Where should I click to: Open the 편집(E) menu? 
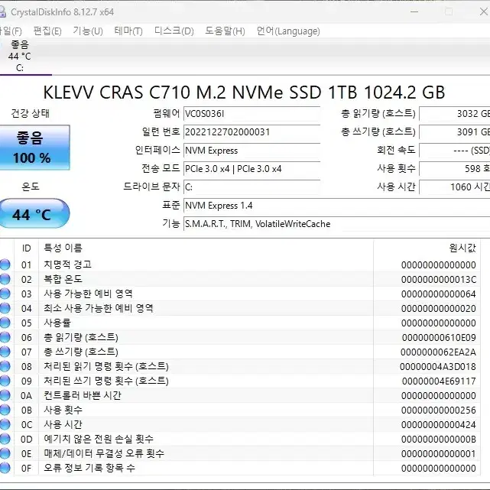click(x=47, y=31)
